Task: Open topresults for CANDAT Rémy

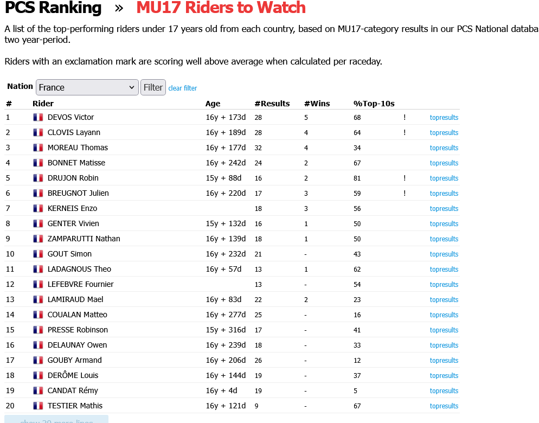Action: (444, 390)
